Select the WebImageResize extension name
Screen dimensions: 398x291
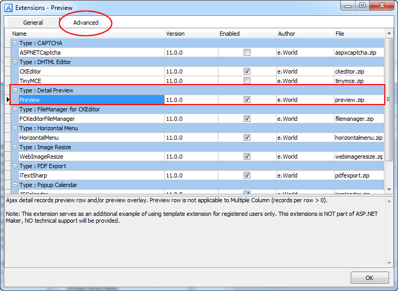pyautogui.click(x=91, y=157)
